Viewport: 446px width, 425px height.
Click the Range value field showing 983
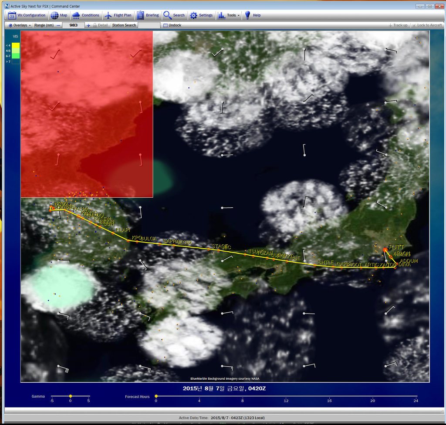pos(73,25)
